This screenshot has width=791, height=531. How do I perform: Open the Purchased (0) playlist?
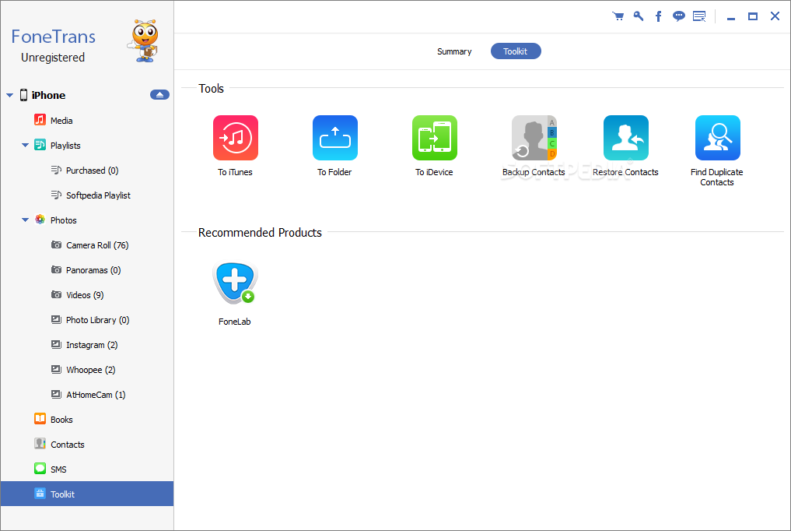(x=87, y=170)
